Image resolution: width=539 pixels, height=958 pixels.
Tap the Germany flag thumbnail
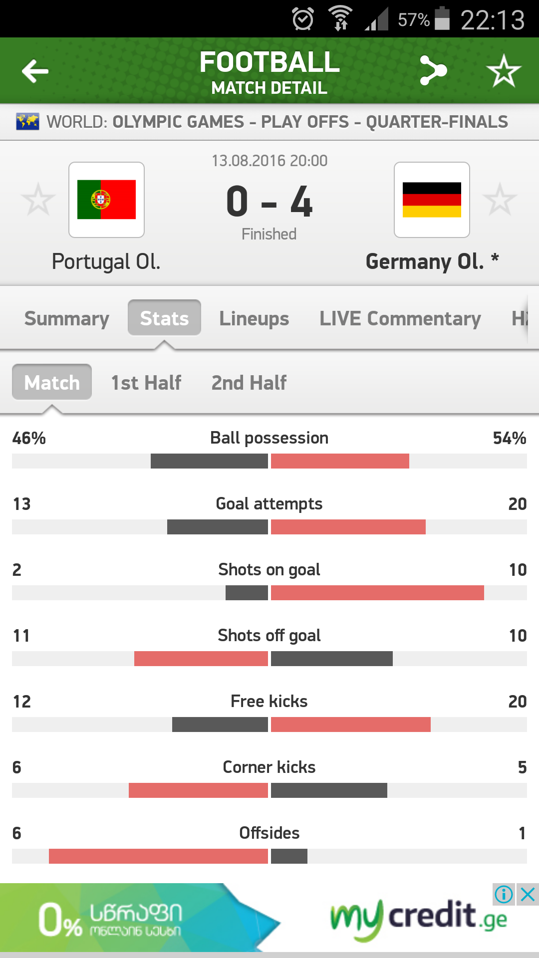pos(432,200)
